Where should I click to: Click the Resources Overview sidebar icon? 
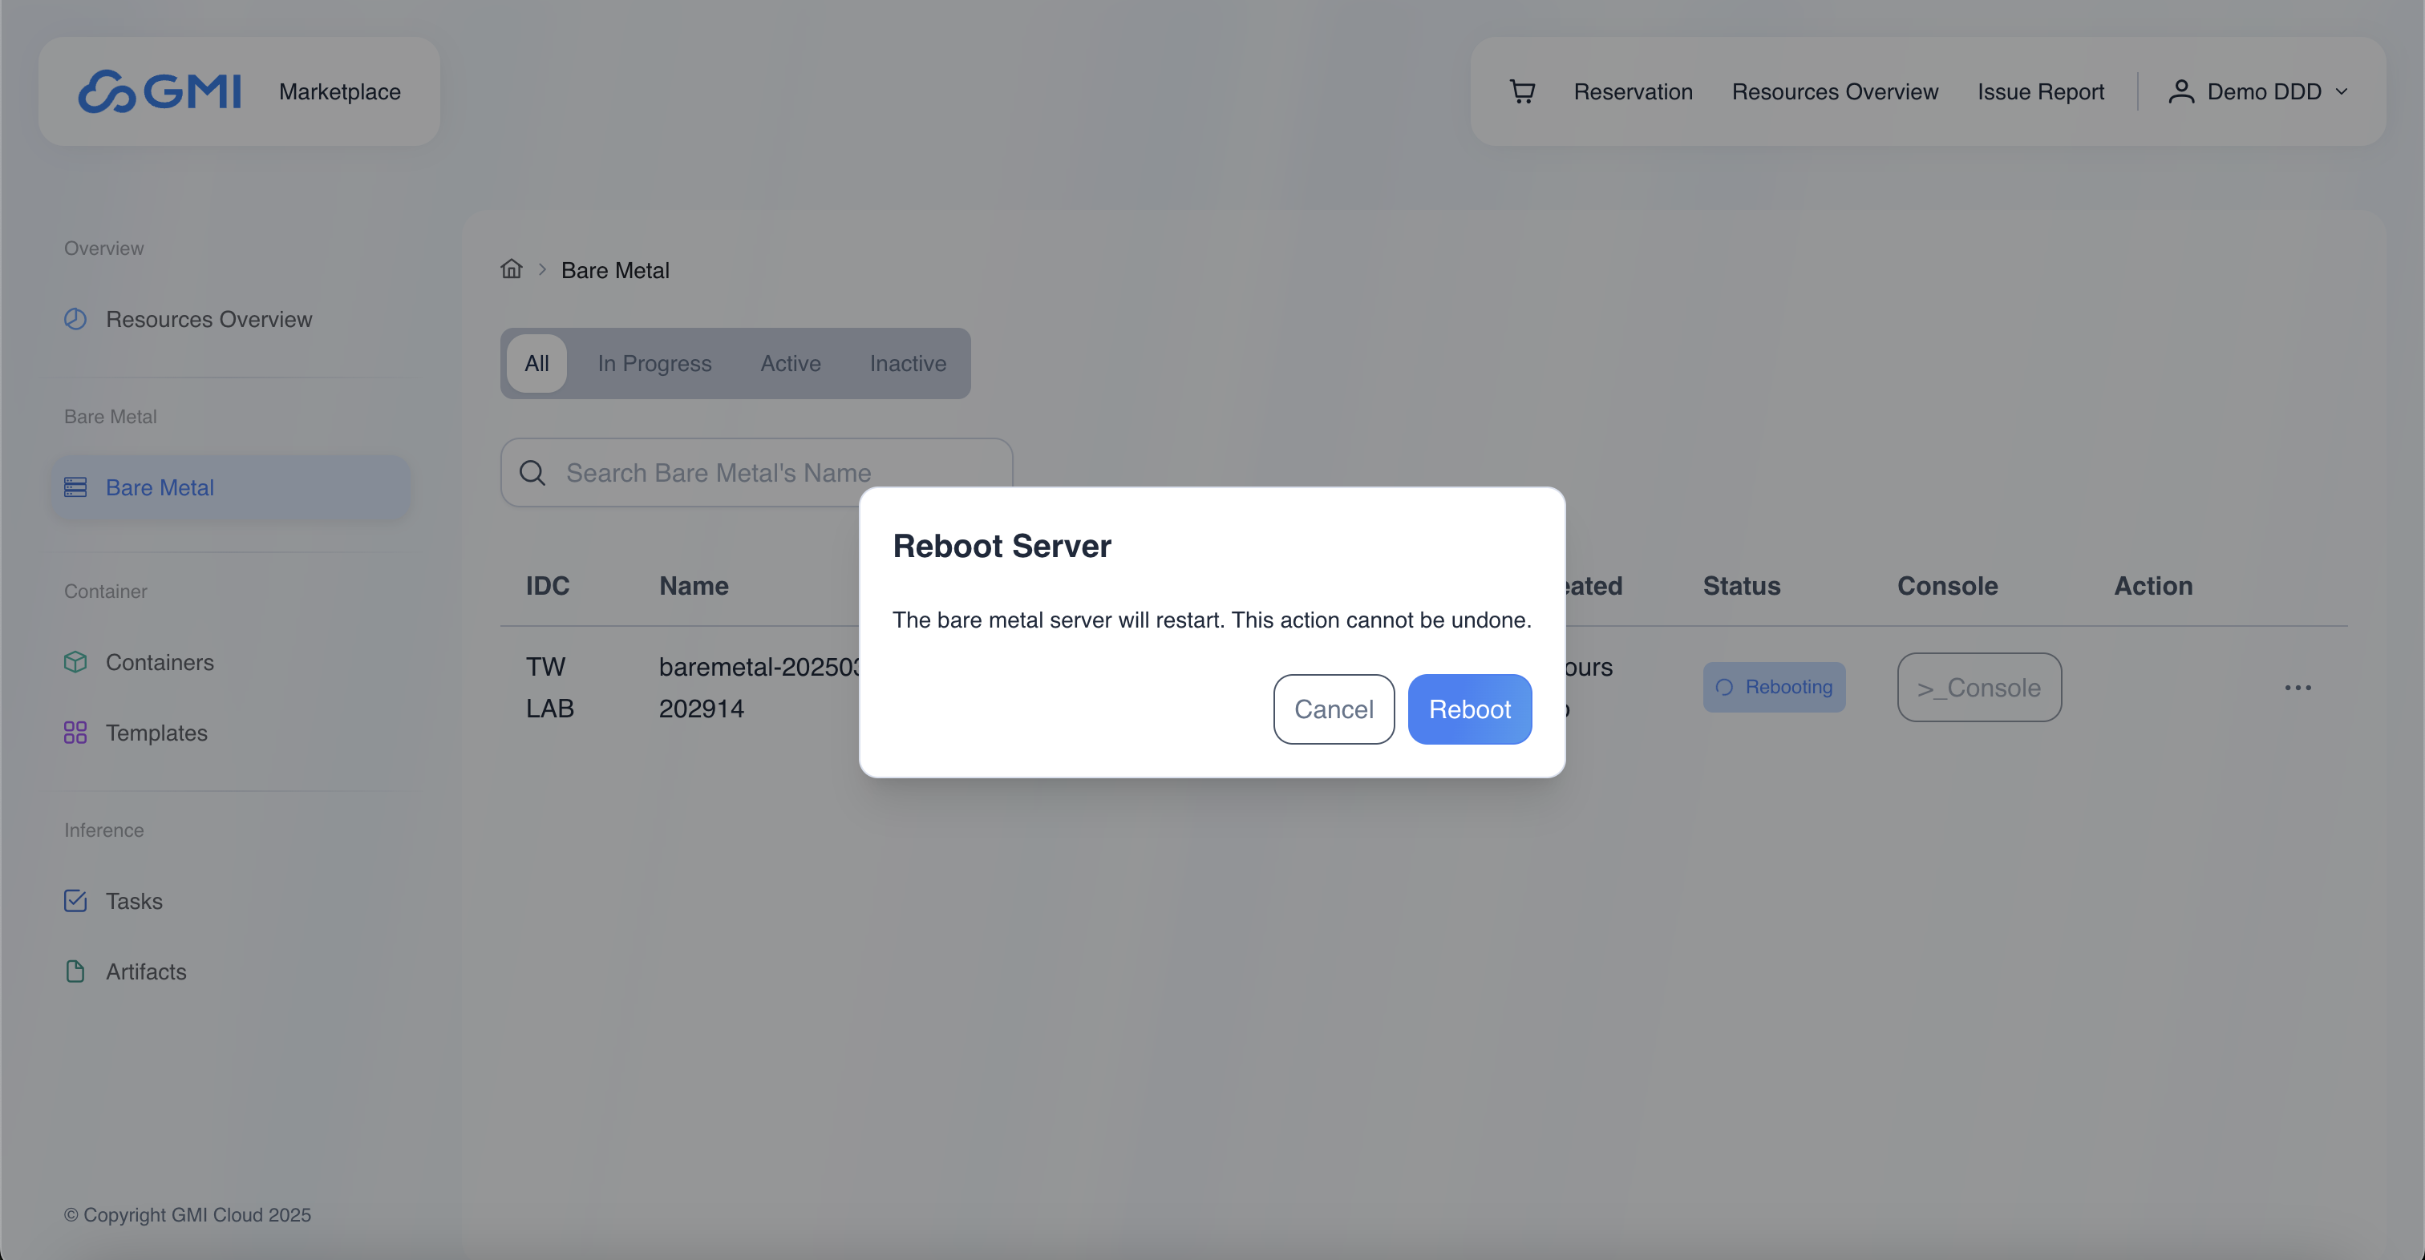pyautogui.click(x=75, y=319)
